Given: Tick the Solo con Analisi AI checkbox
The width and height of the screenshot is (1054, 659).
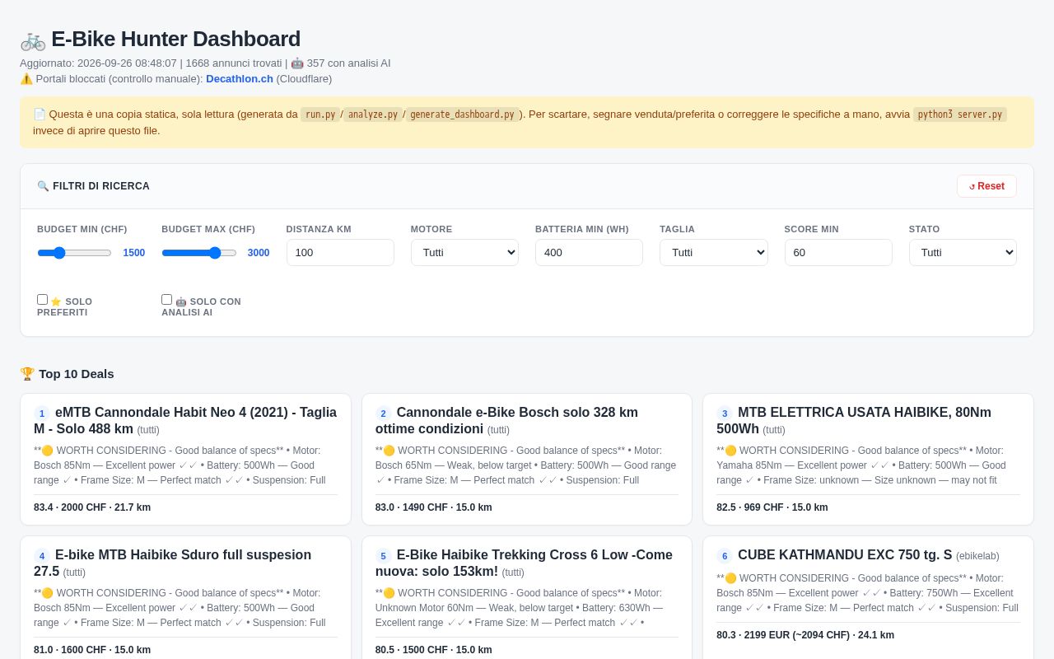Looking at the screenshot, I should coord(167,300).
